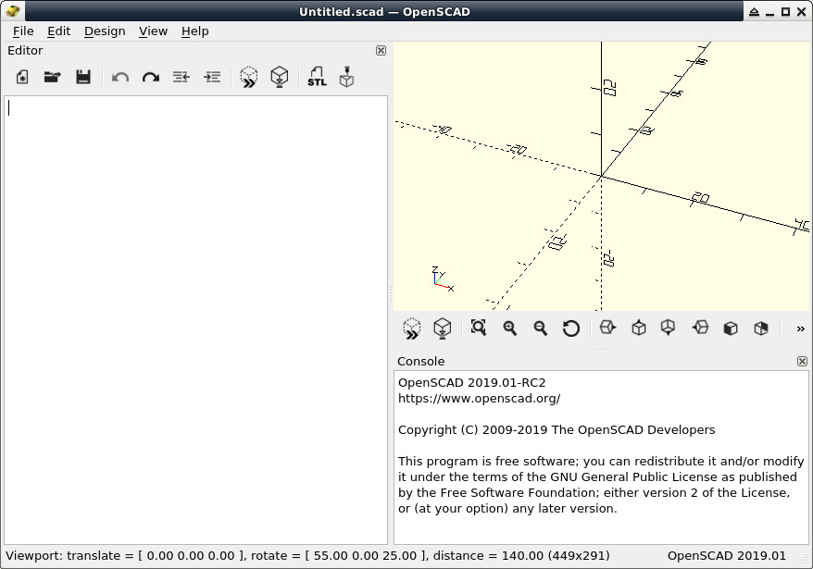Preview the model from the editor toolbar

(249, 77)
